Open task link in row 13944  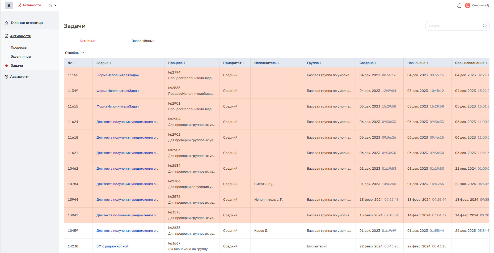point(127,200)
